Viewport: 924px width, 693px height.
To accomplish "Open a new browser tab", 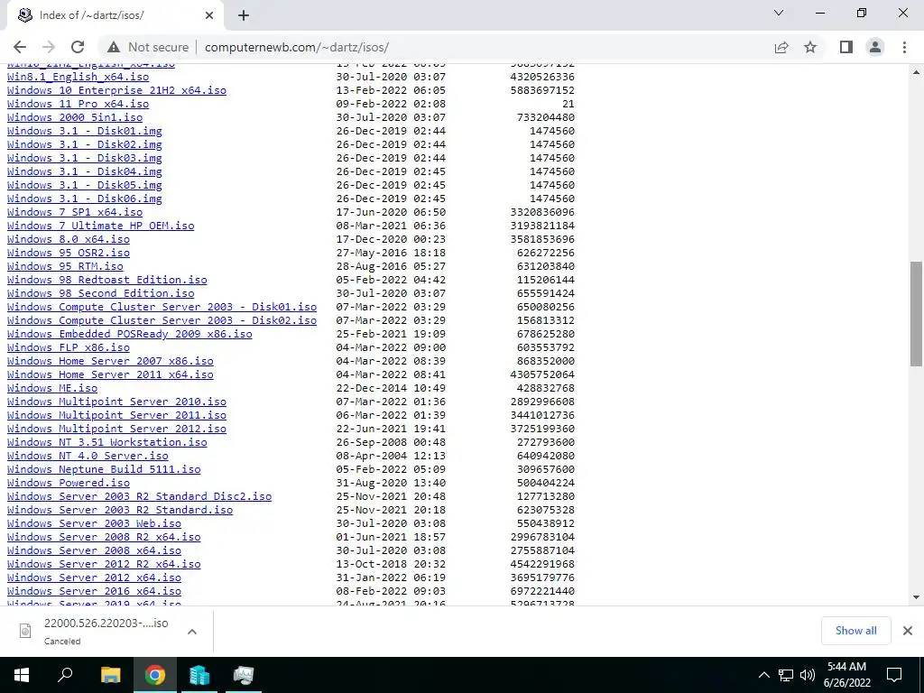I will point(244,15).
